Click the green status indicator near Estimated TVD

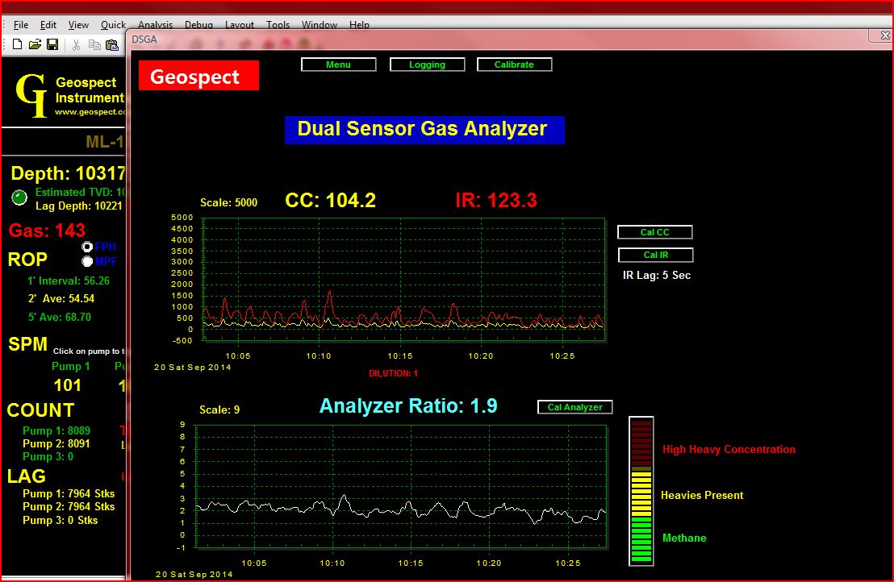coord(19,197)
